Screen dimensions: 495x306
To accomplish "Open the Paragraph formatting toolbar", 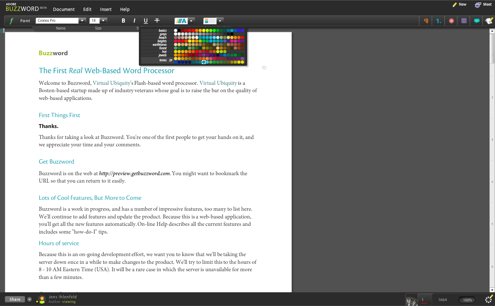I will tap(426, 21).
